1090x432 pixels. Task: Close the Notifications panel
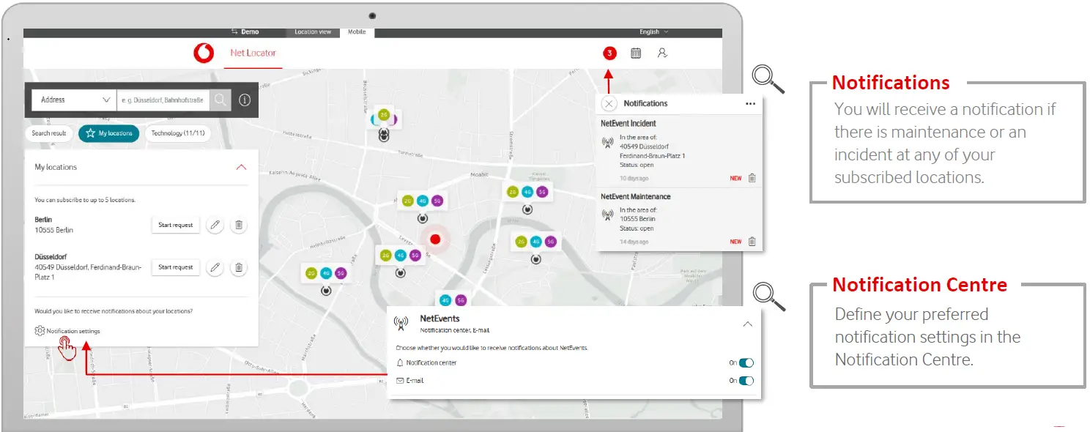609,104
